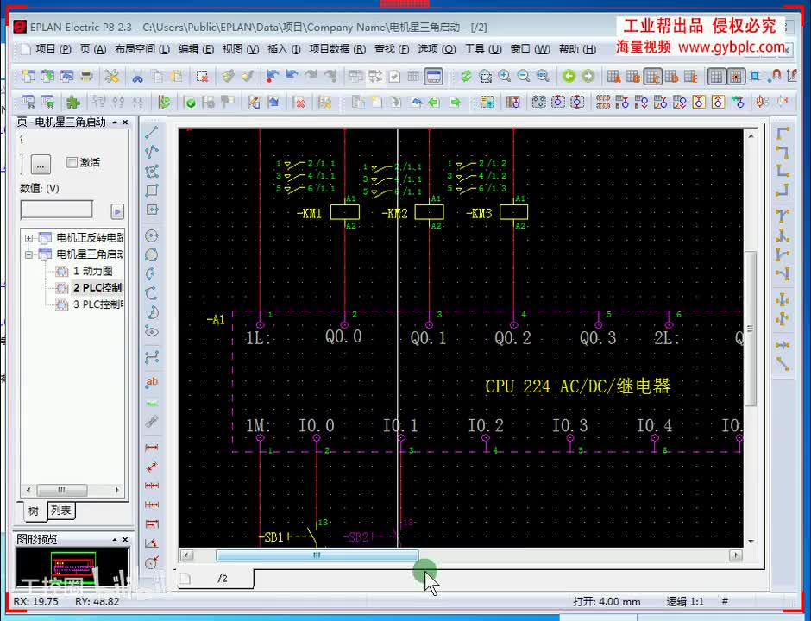Toggle the snap to grid button
Viewport: 811px width, 621px height.
(735, 77)
